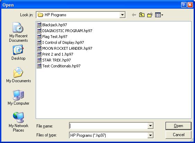Open My Recent Documents shortcut
This screenshot has height=143, width=195.
18,32
